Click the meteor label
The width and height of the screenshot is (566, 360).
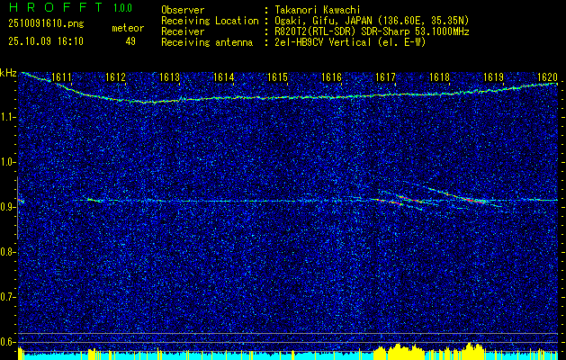click(128, 28)
